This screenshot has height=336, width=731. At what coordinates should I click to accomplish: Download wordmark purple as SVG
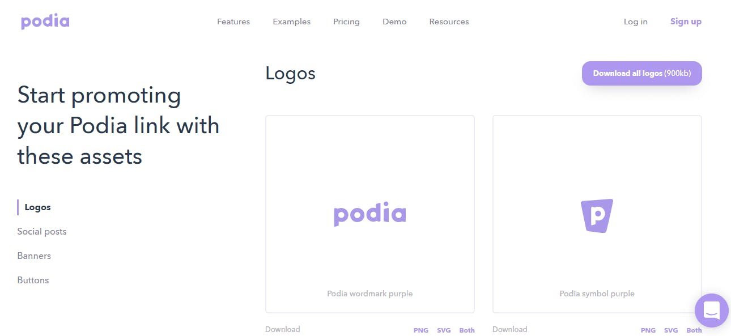click(x=444, y=330)
